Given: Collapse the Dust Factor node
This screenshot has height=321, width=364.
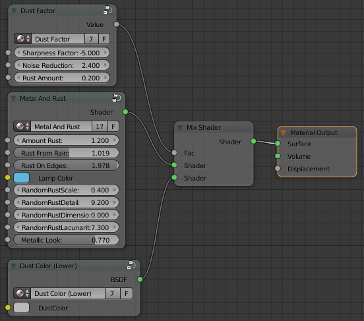Looking at the screenshot, I should (x=14, y=11).
